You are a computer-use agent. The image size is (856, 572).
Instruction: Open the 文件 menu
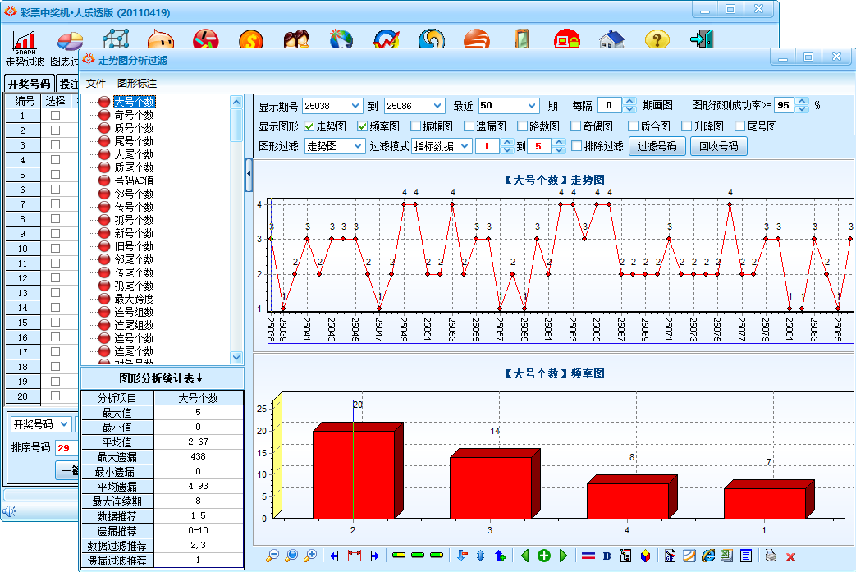(x=97, y=84)
